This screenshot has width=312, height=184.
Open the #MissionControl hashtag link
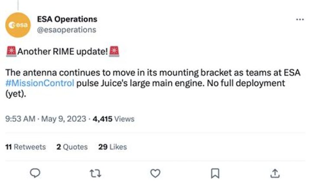pos(40,83)
